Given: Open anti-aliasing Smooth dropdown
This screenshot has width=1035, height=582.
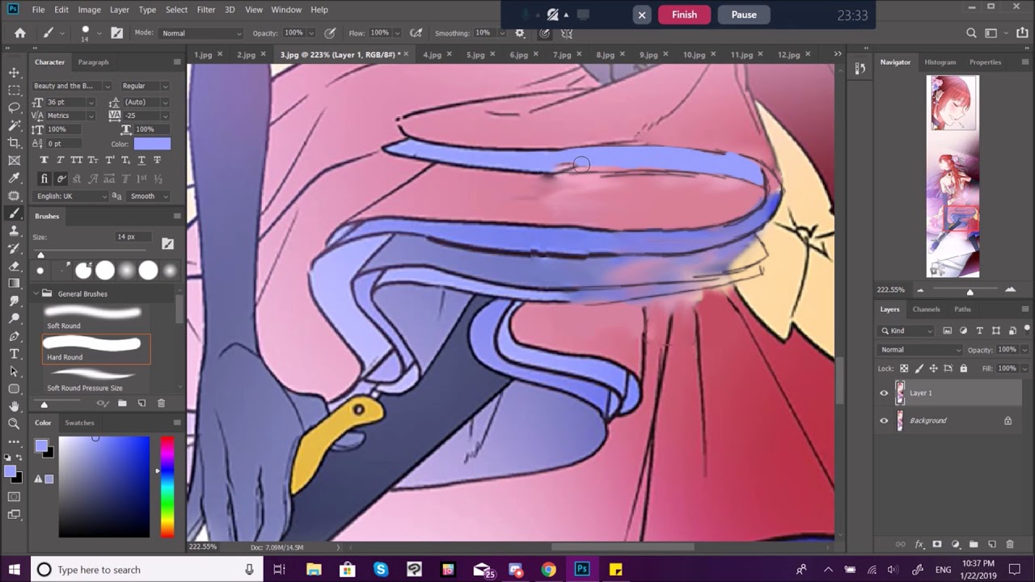Looking at the screenshot, I should coord(149,196).
